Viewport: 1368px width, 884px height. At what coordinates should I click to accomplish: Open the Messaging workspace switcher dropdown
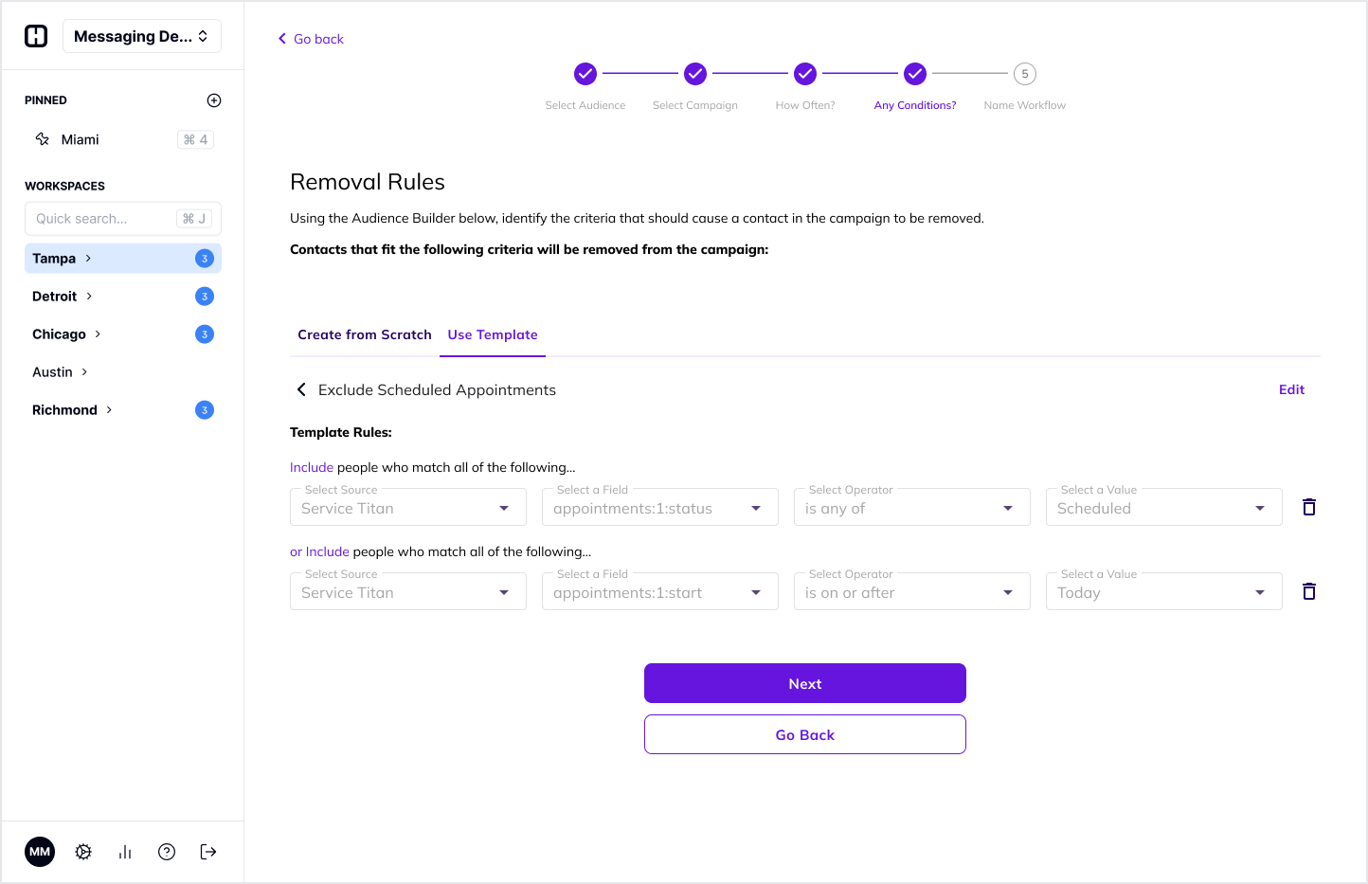coord(142,36)
